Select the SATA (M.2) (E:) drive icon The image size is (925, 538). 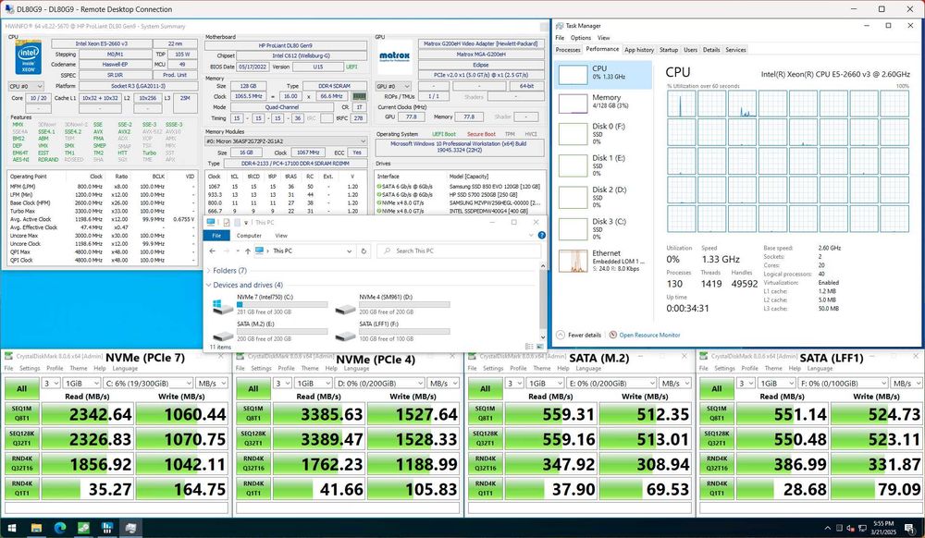pos(223,336)
